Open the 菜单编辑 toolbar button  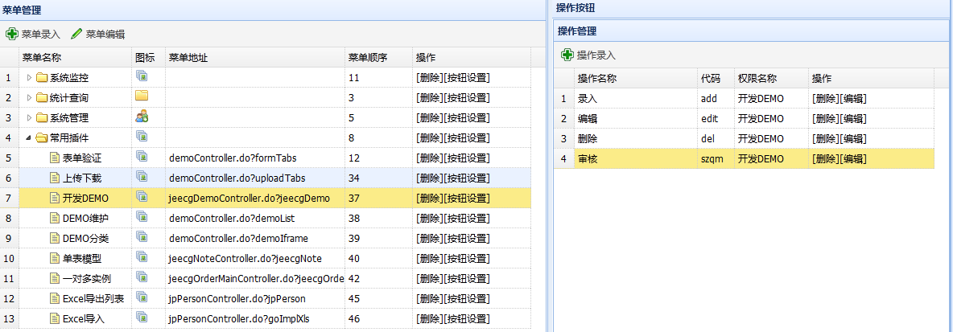[x=98, y=34]
